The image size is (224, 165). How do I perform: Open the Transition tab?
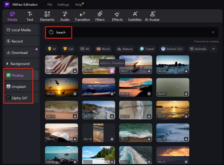point(82,17)
